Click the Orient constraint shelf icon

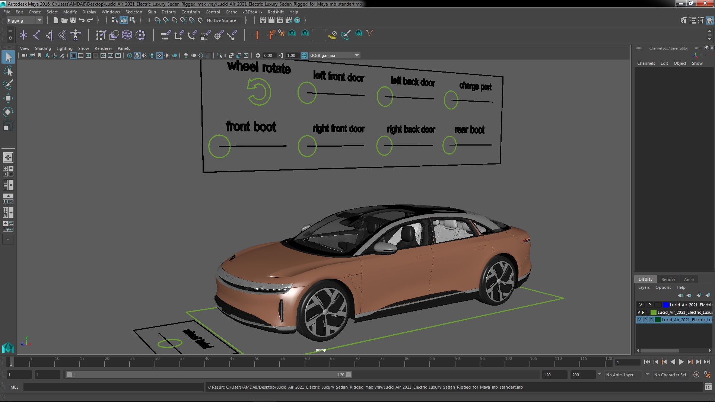pyautogui.click(x=192, y=35)
